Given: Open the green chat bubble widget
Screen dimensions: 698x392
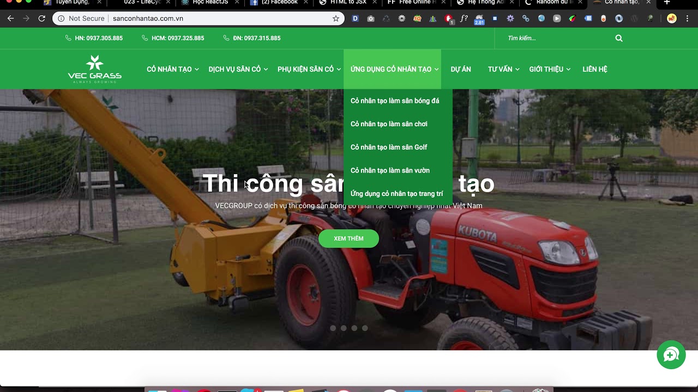Looking at the screenshot, I should coord(671,355).
